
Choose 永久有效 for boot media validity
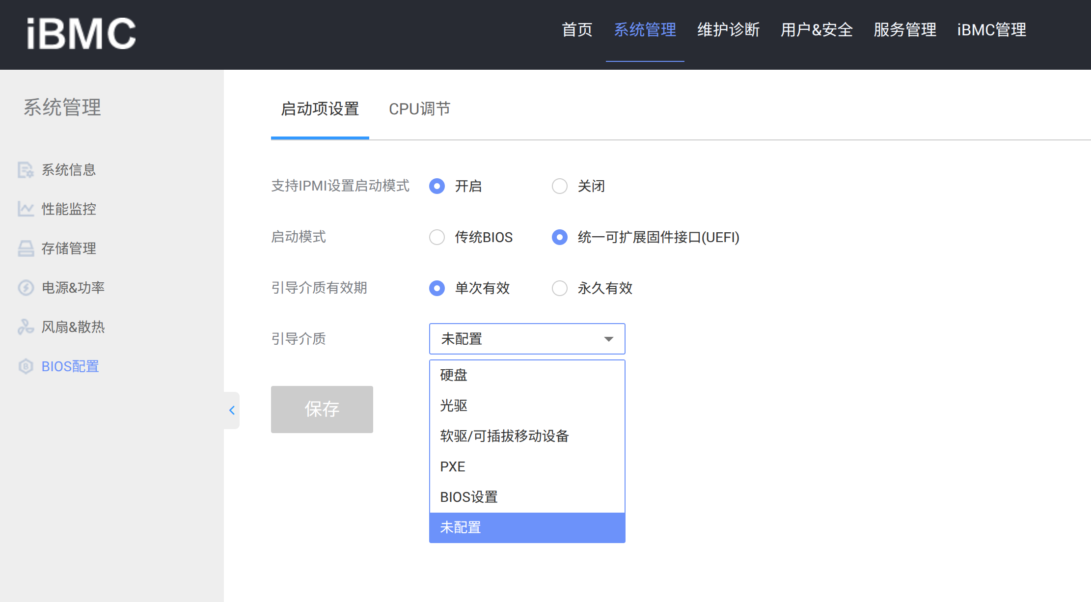pos(559,288)
